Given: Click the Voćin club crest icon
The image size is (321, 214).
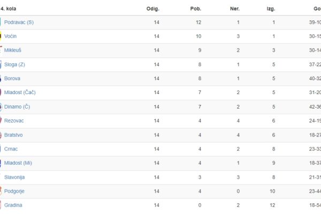Looking at the screenshot, I should click(x=1, y=36).
